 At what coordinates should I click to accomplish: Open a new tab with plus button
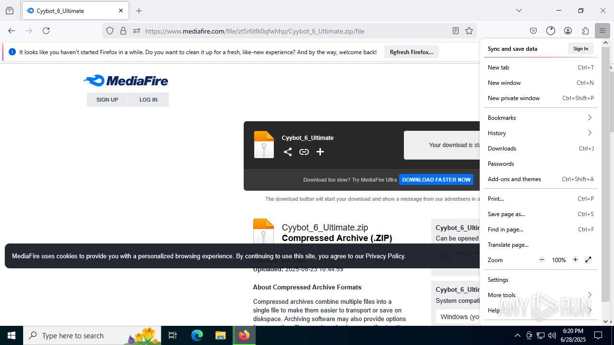tap(139, 11)
